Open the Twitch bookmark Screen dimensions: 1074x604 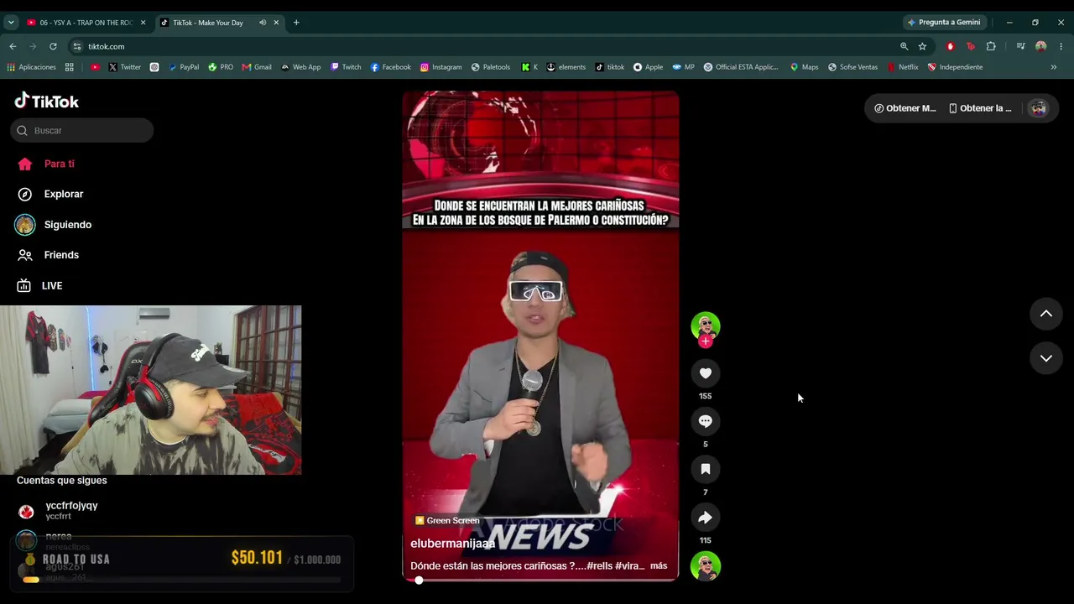[x=346, y=67]
